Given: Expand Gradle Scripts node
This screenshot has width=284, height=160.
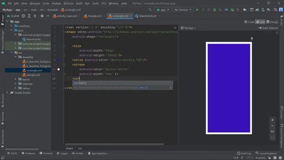Looking at the screenshot, I should [8, 92].
